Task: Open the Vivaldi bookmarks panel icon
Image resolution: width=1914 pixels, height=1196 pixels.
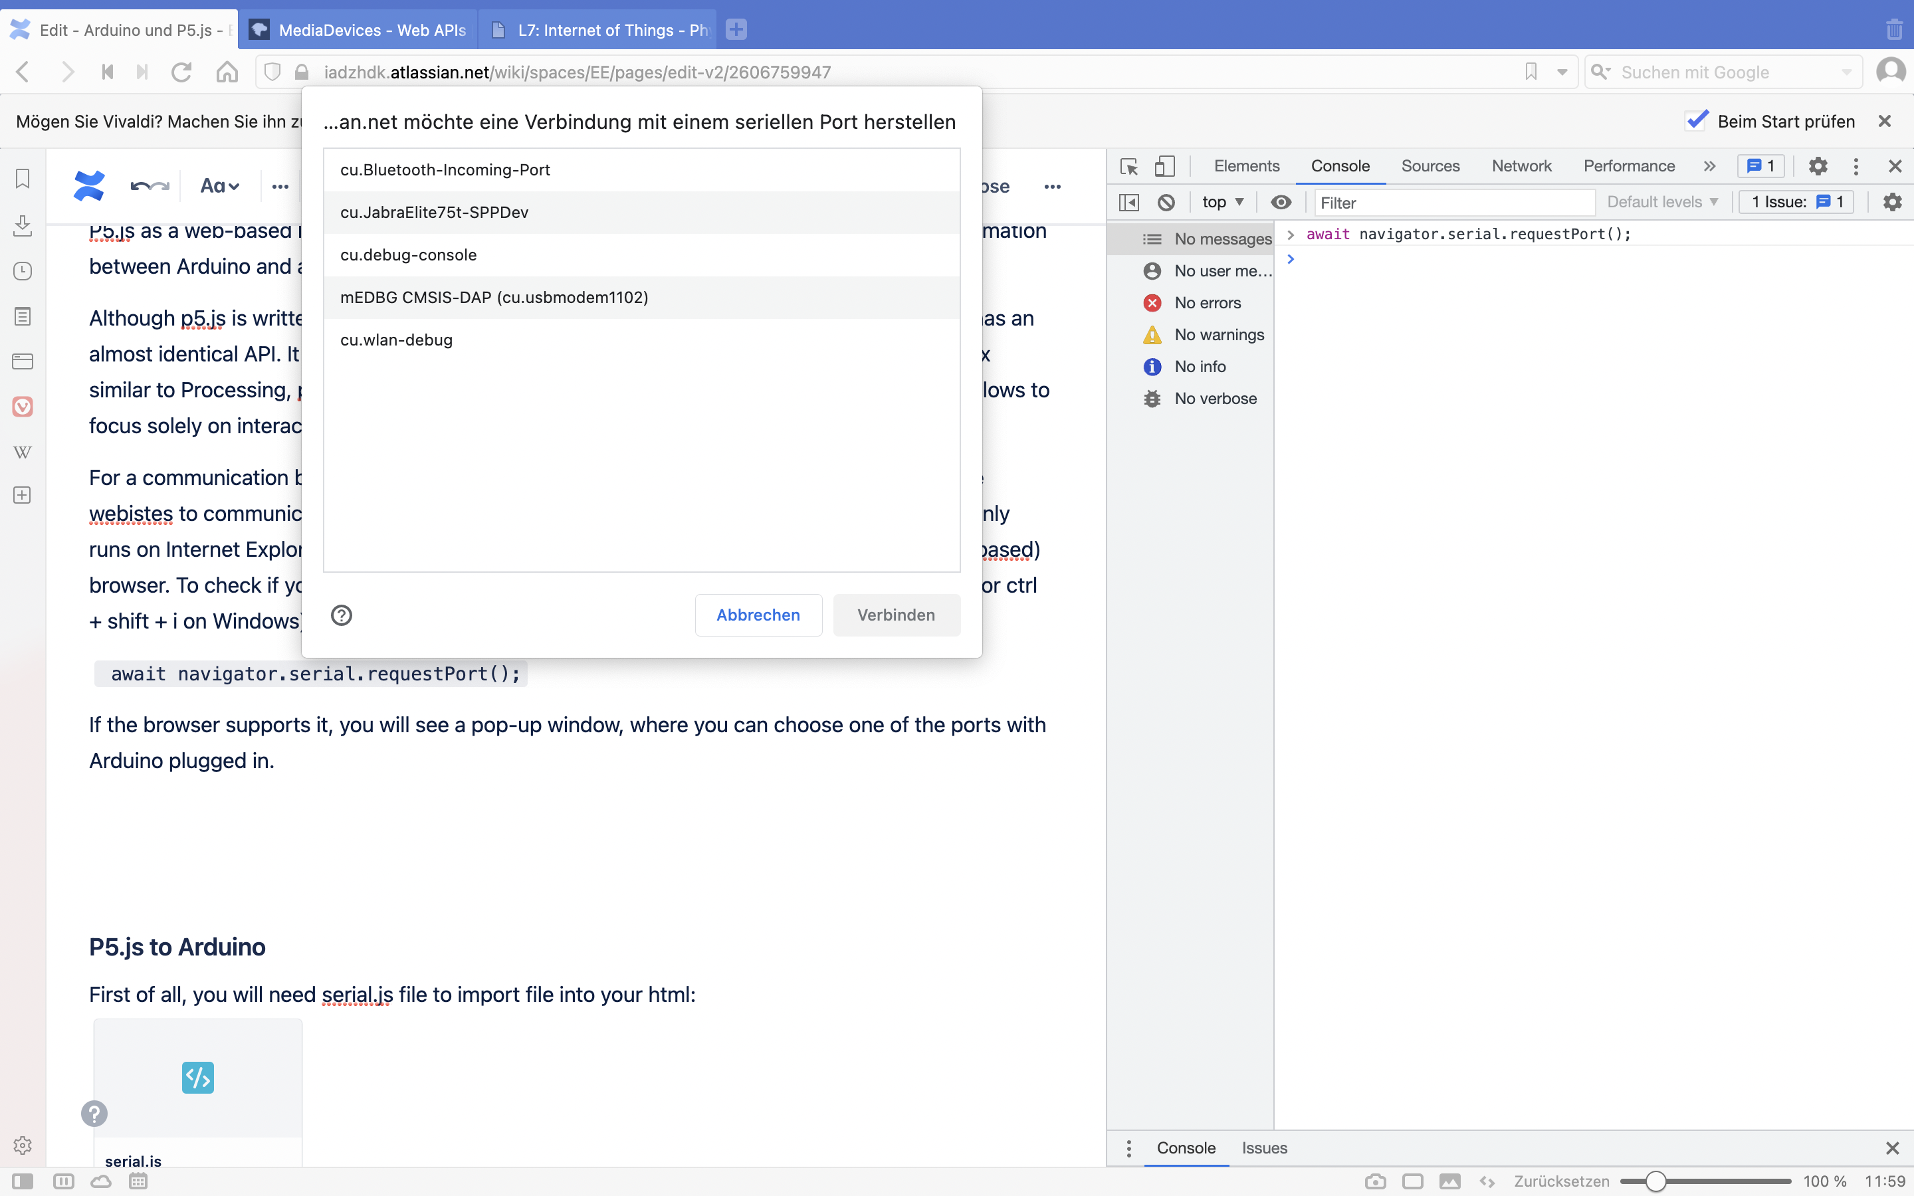Action: (x=22, y=179)
